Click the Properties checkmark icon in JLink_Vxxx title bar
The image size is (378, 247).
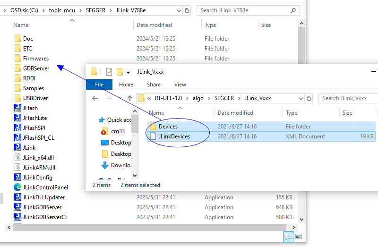tap(109, 72)
